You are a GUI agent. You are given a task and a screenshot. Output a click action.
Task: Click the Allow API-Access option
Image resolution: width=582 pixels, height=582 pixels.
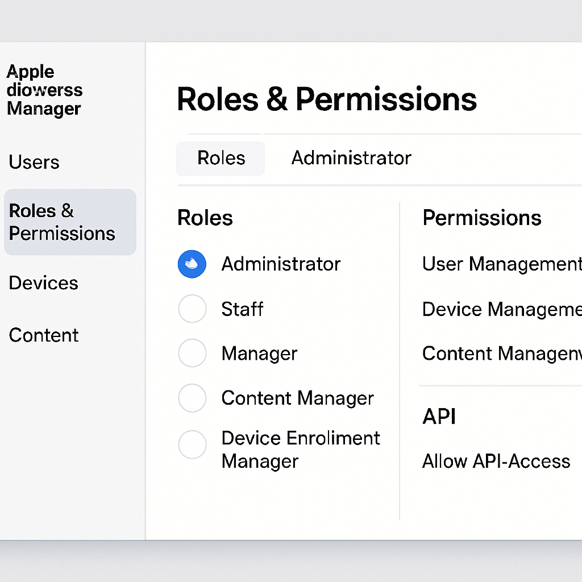coord(496,462)
